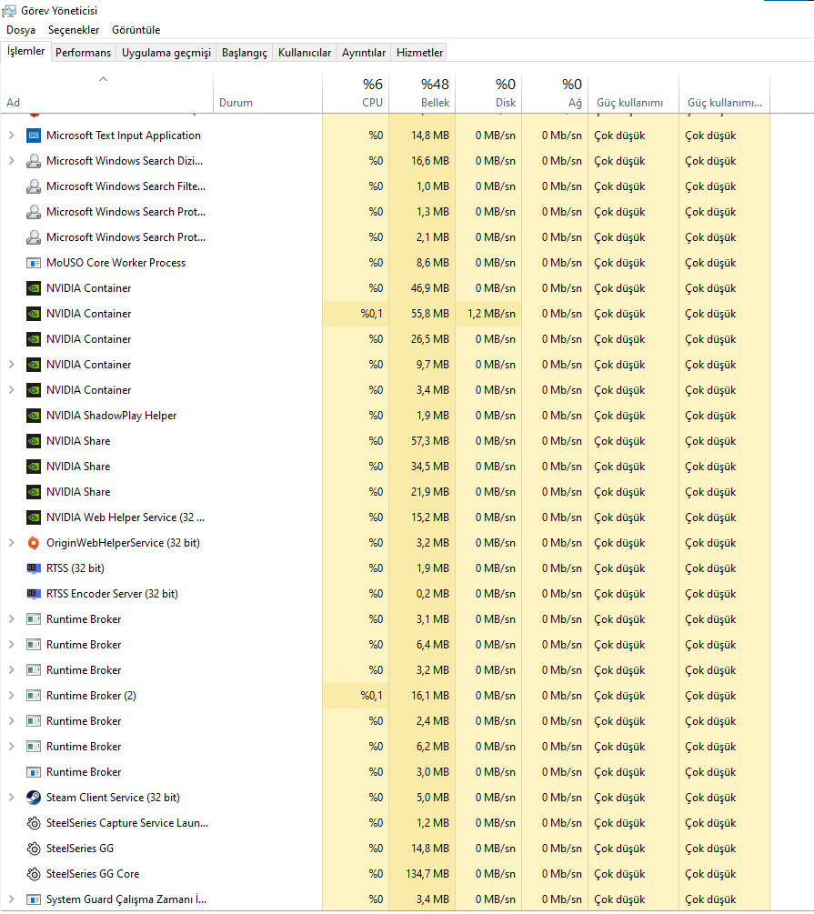Click the System Guard Çalışma Zamanı icon
Screen dimensions: 814x914
pyautogui.click(x=34, y=899)
